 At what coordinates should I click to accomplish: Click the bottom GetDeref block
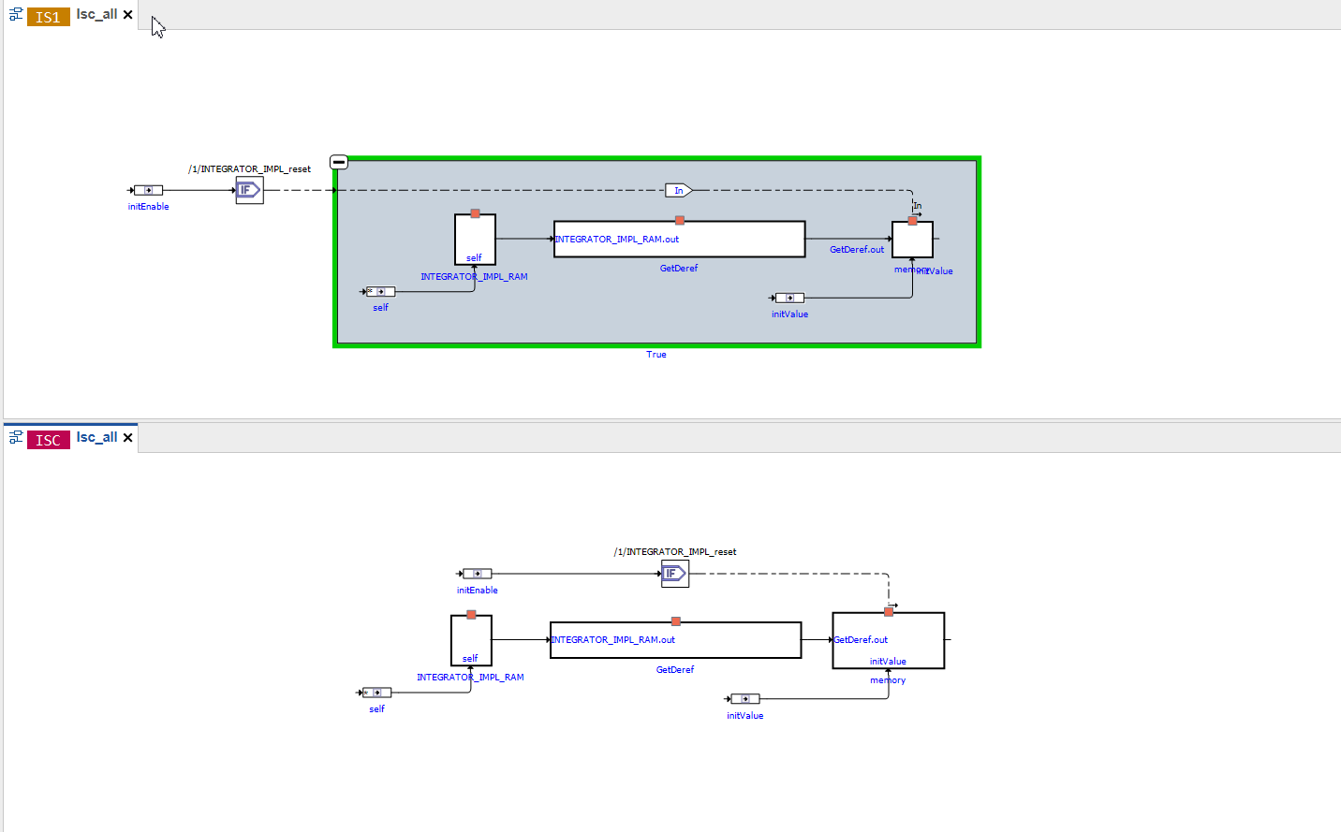click(675, 640)
